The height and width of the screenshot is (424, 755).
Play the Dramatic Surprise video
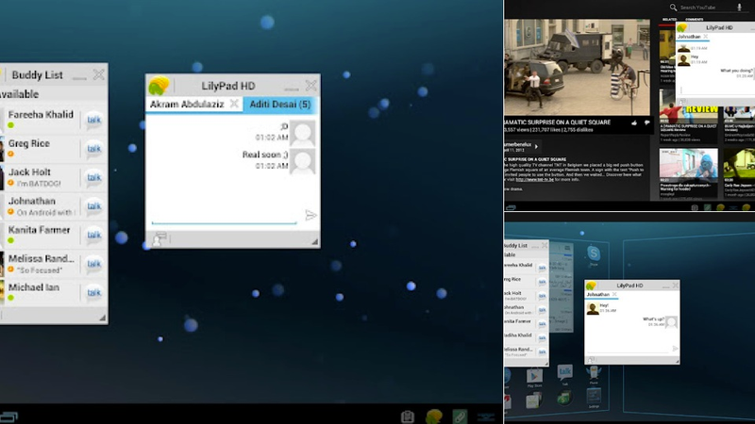tap(577, 67)
